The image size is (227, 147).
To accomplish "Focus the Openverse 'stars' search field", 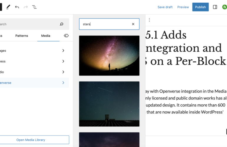I will tap(105, 24).
